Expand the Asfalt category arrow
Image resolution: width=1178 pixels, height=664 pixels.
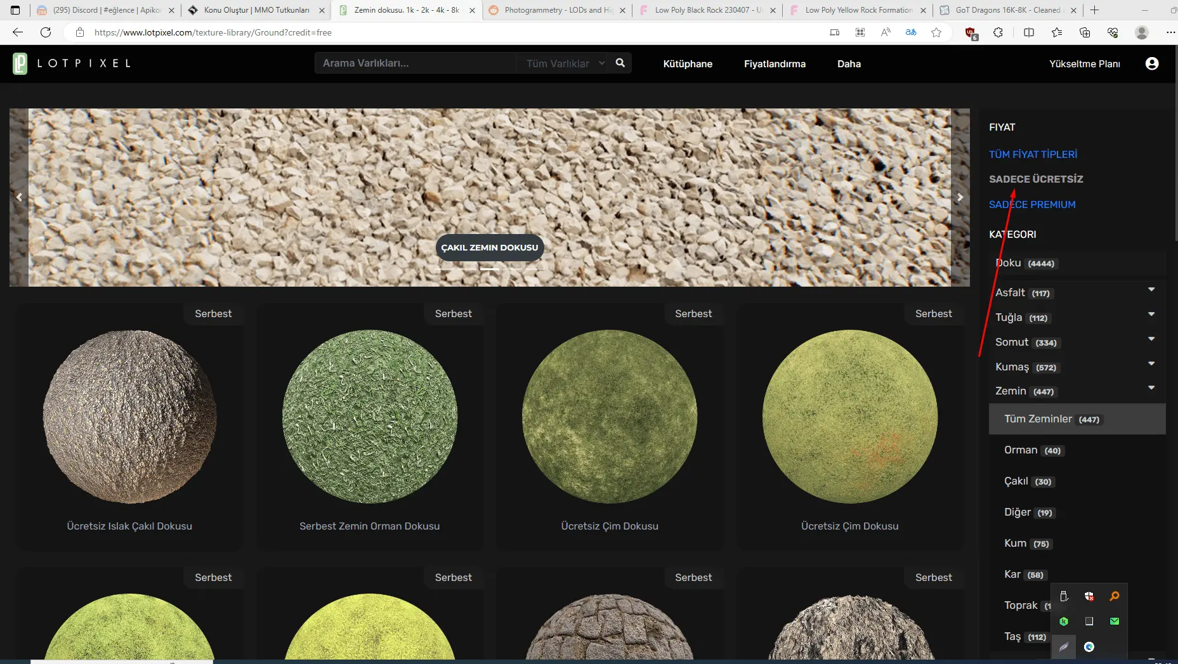pyautogui.click(x=1151, y=290)
